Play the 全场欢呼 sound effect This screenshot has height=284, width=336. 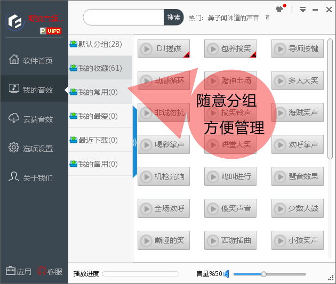(164, 208)
